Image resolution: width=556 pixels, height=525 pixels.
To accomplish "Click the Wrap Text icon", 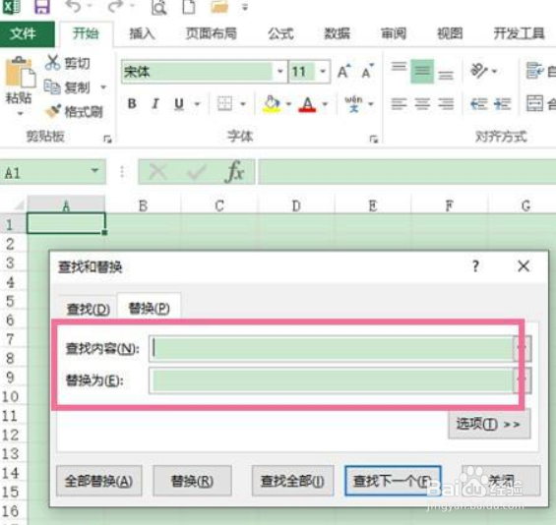I will [x=534, y=70].
